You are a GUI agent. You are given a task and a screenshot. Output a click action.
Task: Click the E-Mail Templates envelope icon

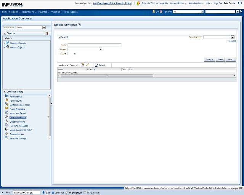tap(7, 109)
